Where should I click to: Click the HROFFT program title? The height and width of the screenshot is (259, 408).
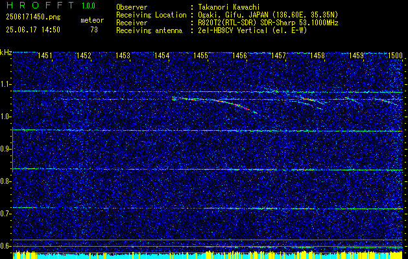tap(42, 5)
